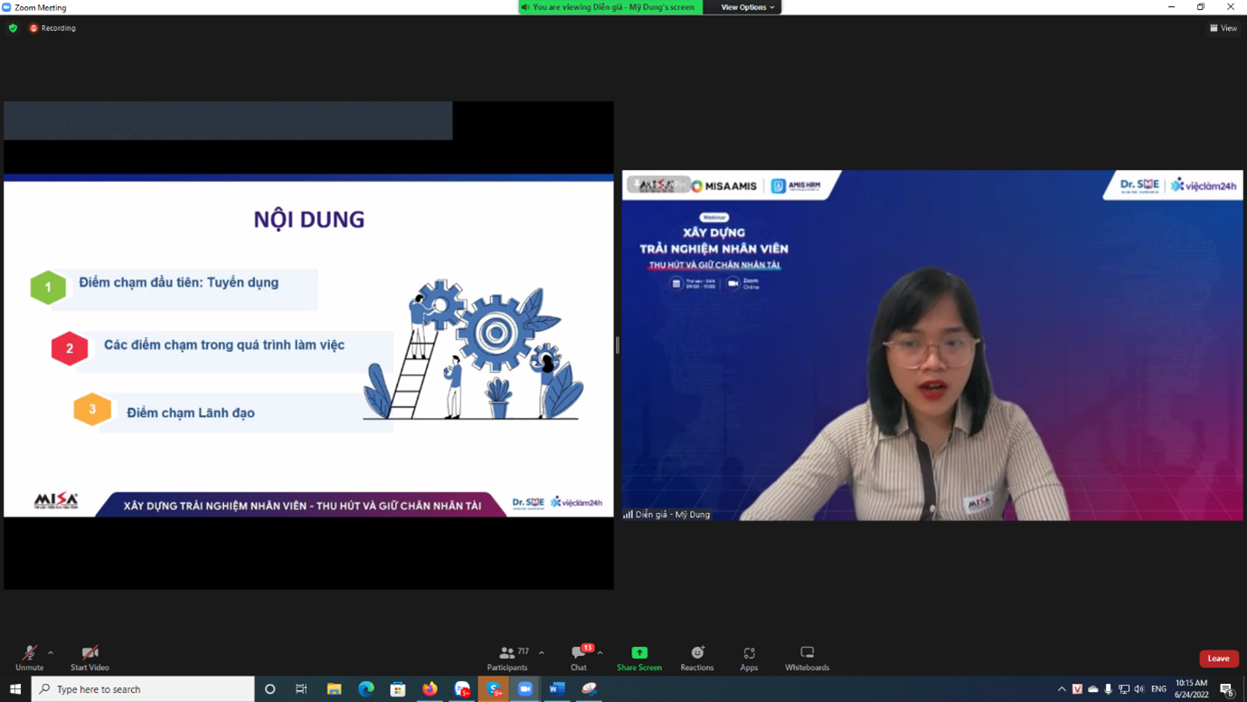Show hidden system tray icons
This screenshot has width=1247, height=702.
click(x=1062, y=689)
